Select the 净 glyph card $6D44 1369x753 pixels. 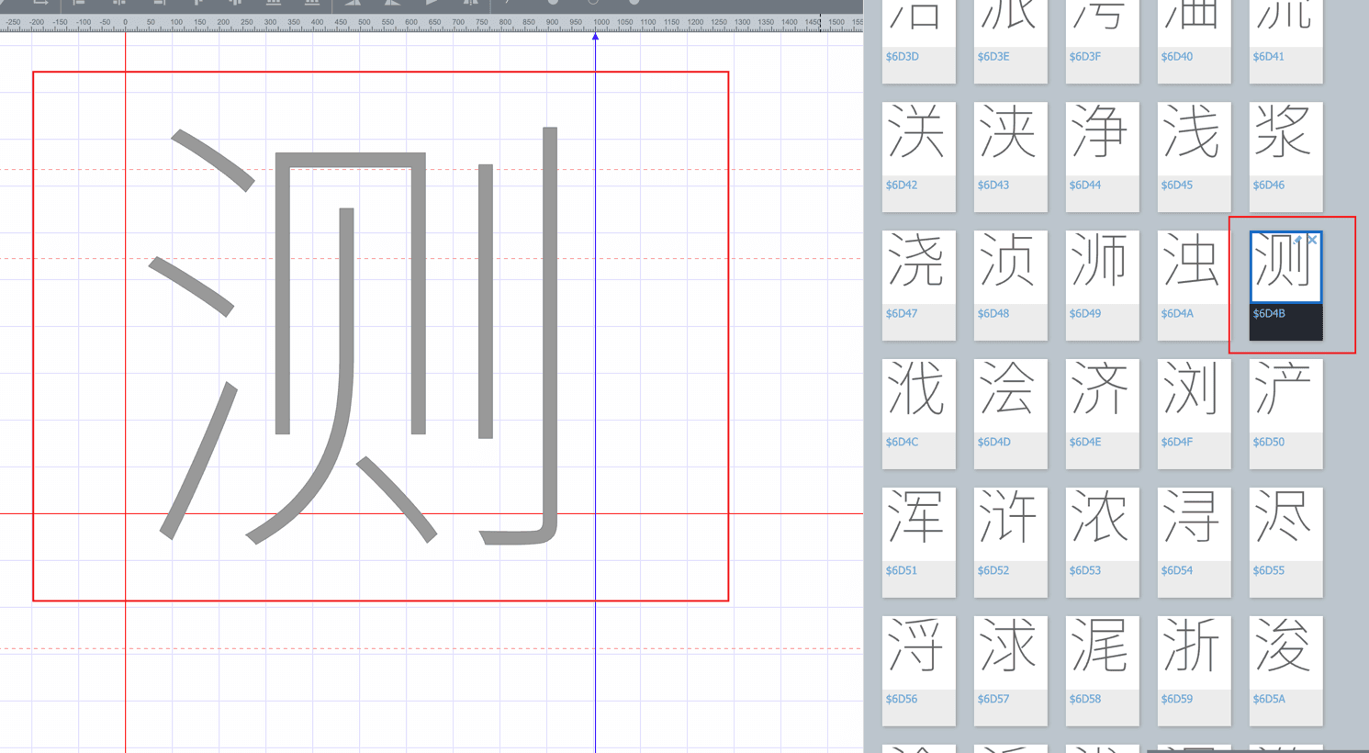tap(1102, 157)
